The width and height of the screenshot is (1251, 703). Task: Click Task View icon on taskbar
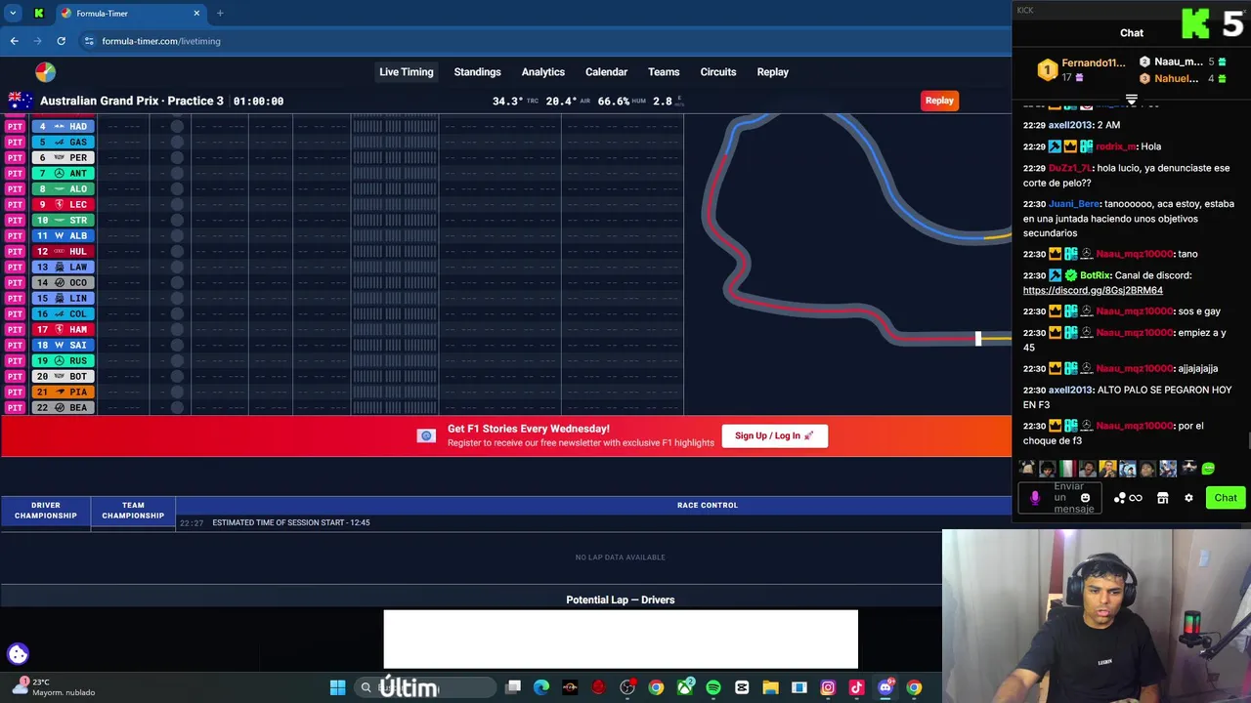click(513, 687)
